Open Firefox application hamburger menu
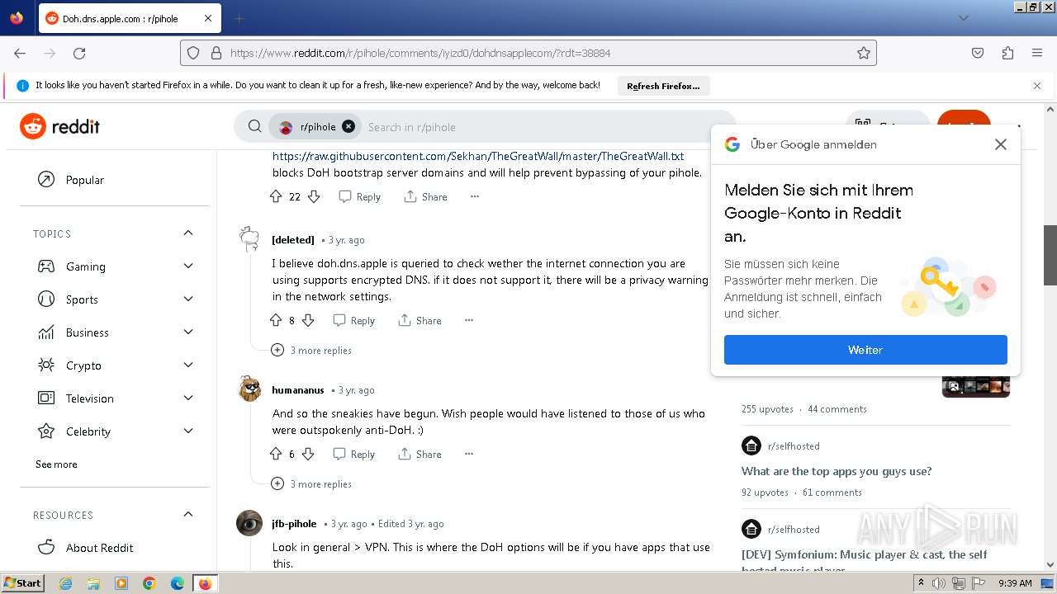The image size is (1057, 594). pyautogui.click(x=1037, y=53)
